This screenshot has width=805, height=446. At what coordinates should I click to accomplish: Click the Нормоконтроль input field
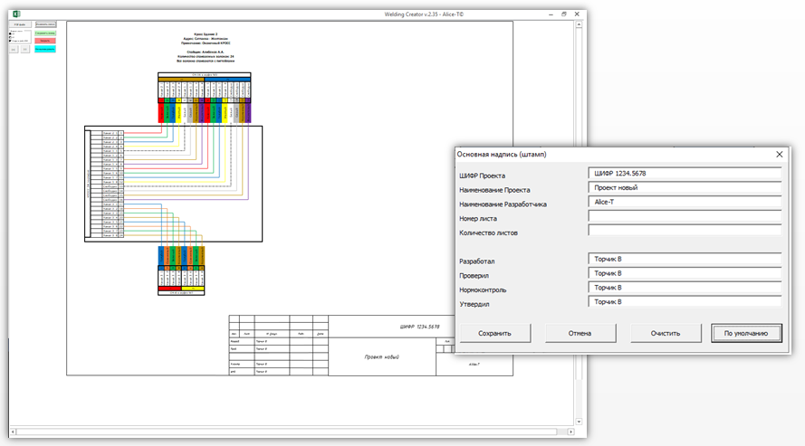(685, 288)
